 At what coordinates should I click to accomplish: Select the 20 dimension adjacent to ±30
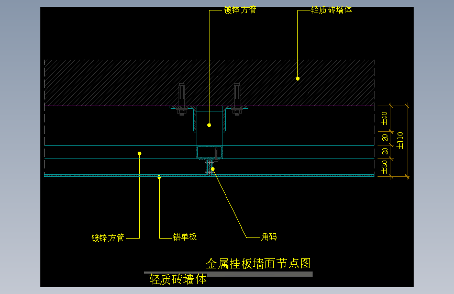point(385,151)
